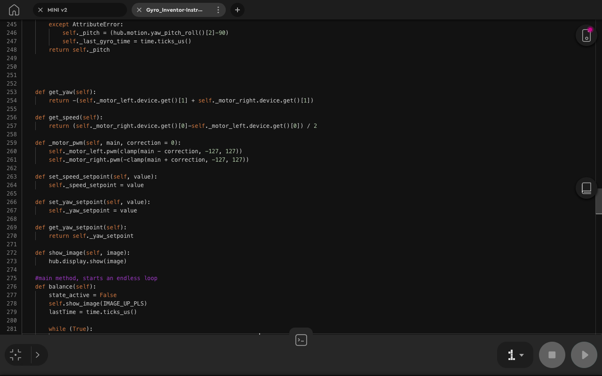Image resolution: width=602 pixels, height=376 pixels.
Task: Open the hub connection panel
Action: click(586, 35)
